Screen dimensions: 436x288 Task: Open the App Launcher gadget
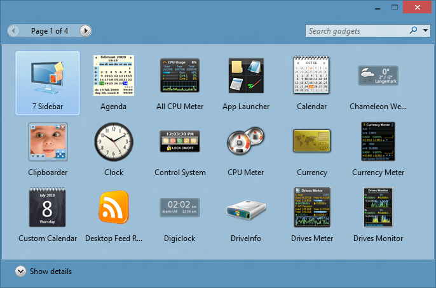click(246, 76)
